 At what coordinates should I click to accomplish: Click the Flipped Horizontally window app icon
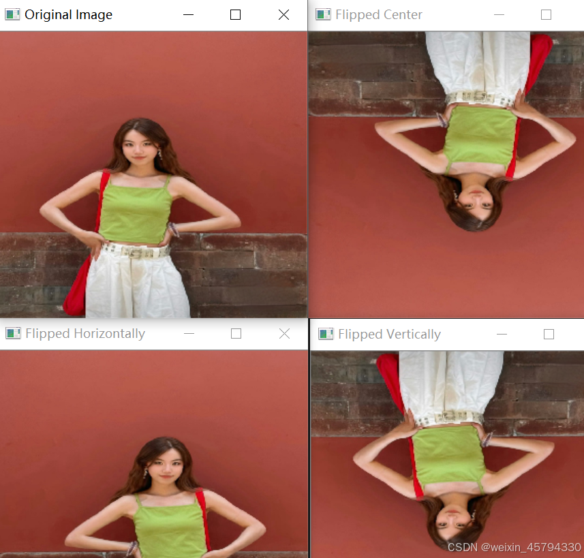click(x=13, y=333)
